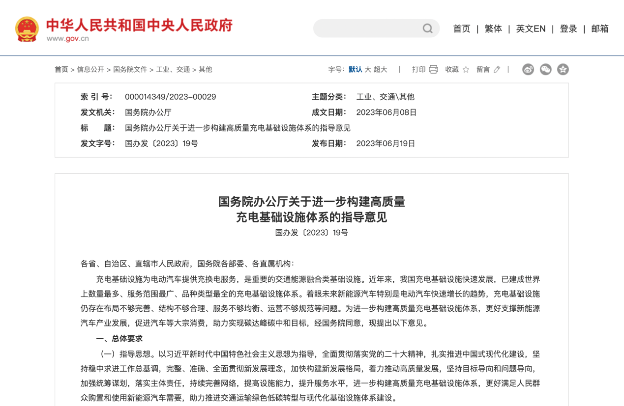Click the search magnifier icon
The height and width of the screenshot is (406, 624).
pyautogui.click(x=427, y=28)
